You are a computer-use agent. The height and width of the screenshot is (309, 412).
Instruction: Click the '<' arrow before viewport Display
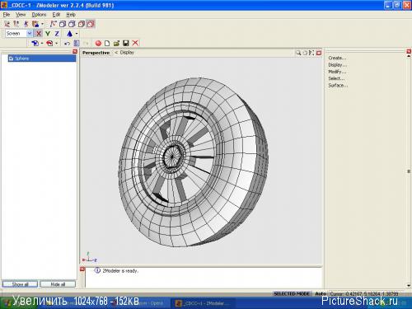116,52
